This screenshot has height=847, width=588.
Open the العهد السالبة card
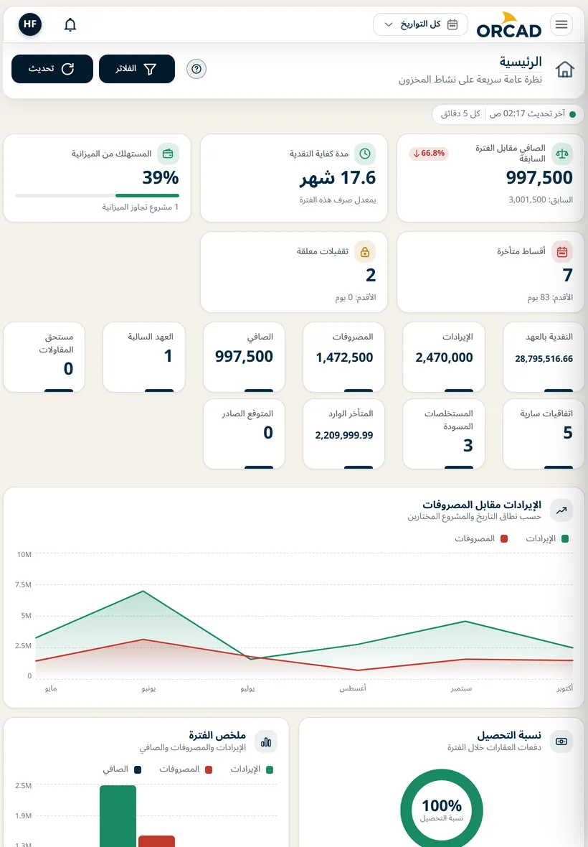pos(144,357)
